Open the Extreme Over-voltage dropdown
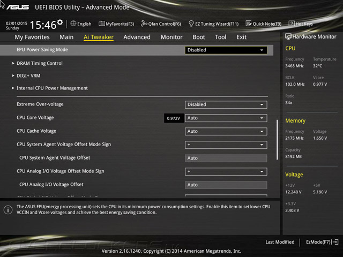This screenshot has width=343, height=257. (x=226, y=105)
